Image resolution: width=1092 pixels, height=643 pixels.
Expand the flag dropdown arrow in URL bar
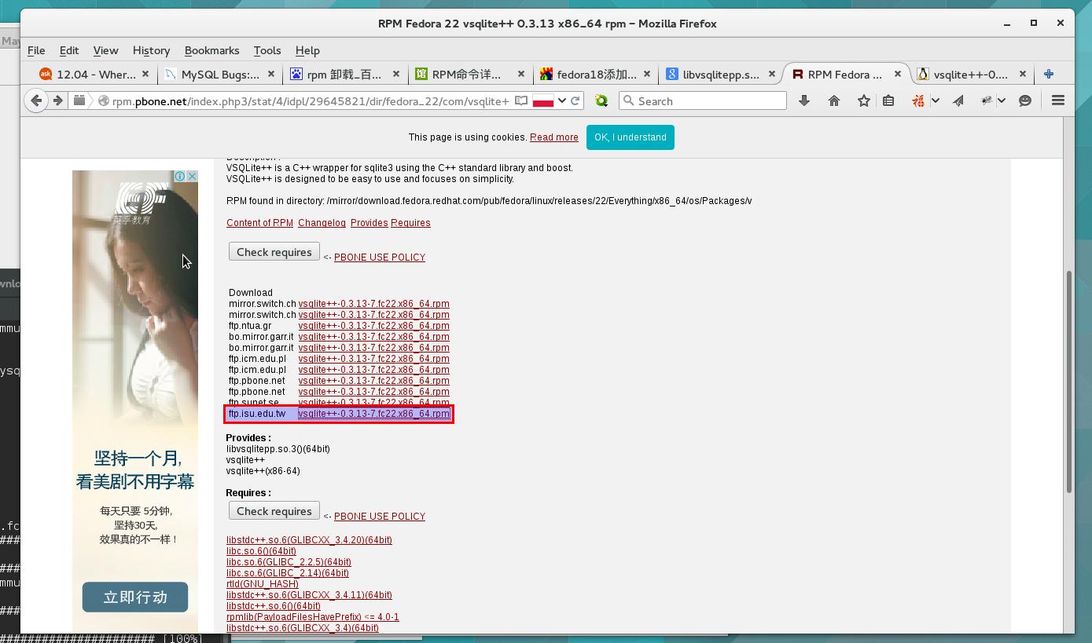(x=562, y=100)
